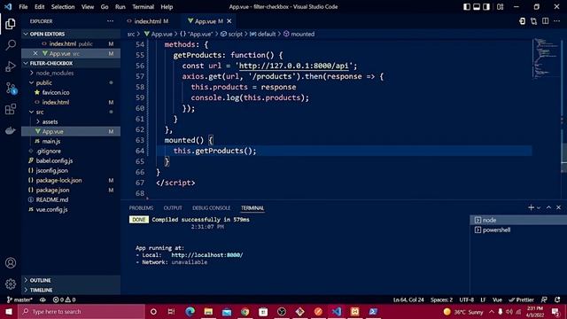This screenshot has height=319, width=567.
Task: Click the minimap code overview
Action: tap(546, 58)
